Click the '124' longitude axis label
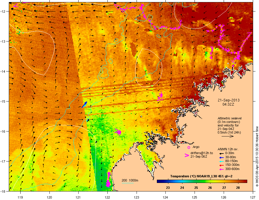The height and width of the screenshot is (200, 259). tap(165, 197)
